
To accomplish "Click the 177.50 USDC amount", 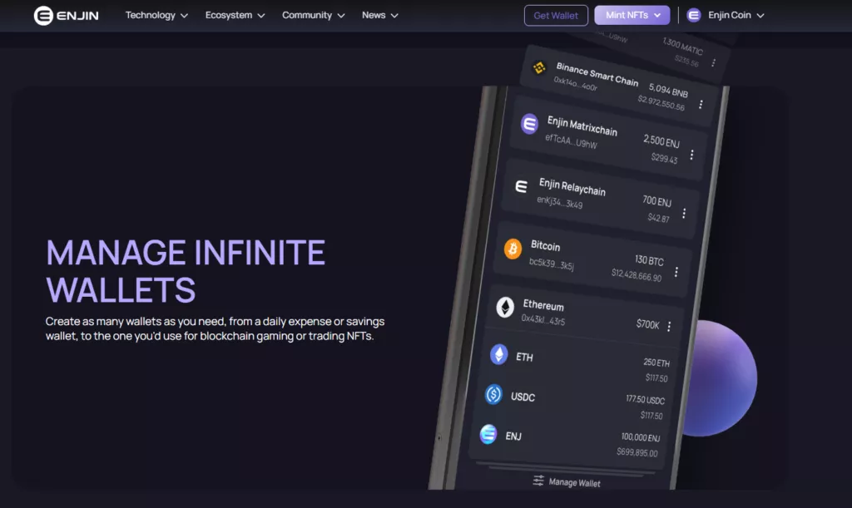I will [645, 399].
